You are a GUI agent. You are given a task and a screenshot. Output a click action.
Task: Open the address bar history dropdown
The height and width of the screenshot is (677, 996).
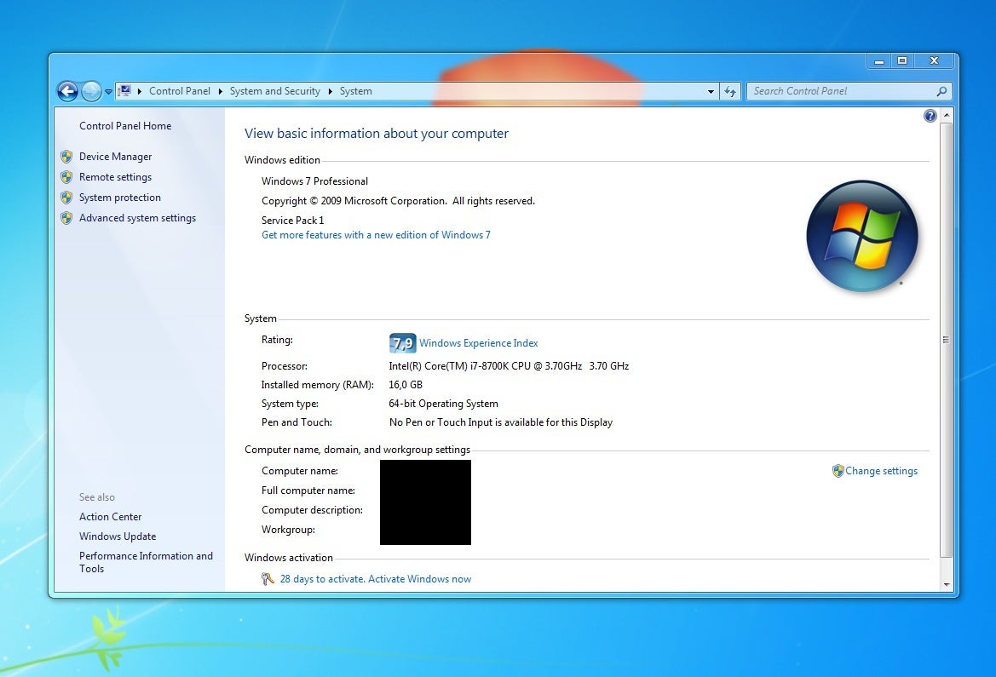point(711,91)
